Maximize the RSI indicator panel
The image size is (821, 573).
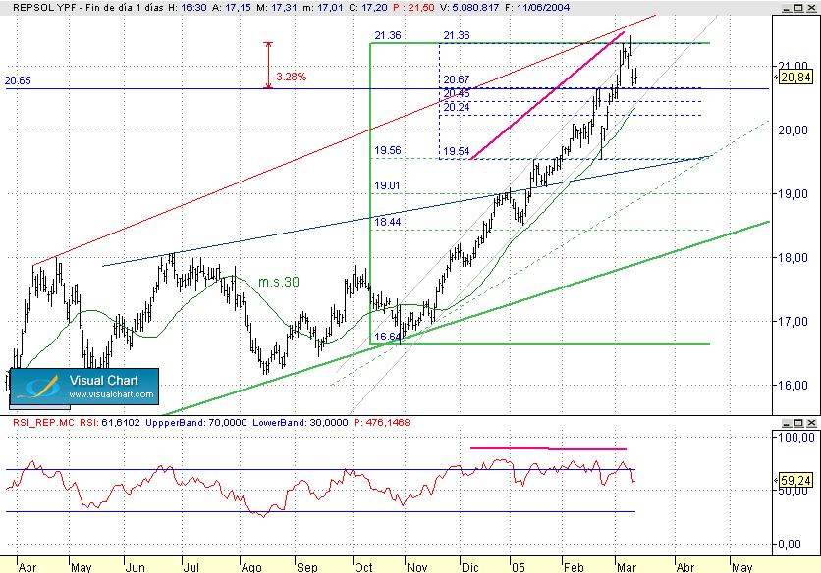[798, 423]
